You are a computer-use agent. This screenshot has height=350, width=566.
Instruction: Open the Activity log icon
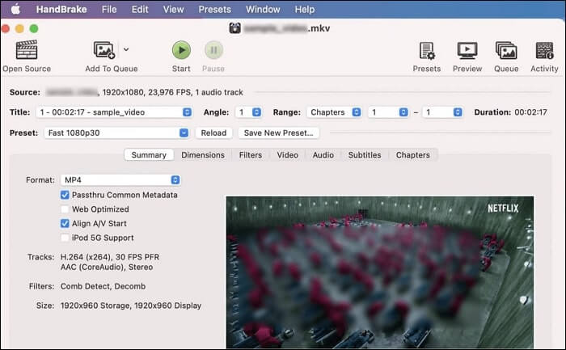point(544,50)
